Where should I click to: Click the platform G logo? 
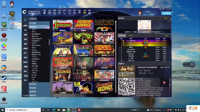(24, 12)
